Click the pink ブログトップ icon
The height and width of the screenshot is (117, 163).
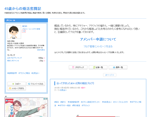click(x=73, y=67)
